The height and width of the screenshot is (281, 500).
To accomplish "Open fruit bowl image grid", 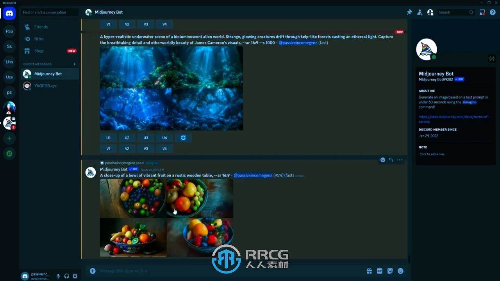I will point(166,218).
